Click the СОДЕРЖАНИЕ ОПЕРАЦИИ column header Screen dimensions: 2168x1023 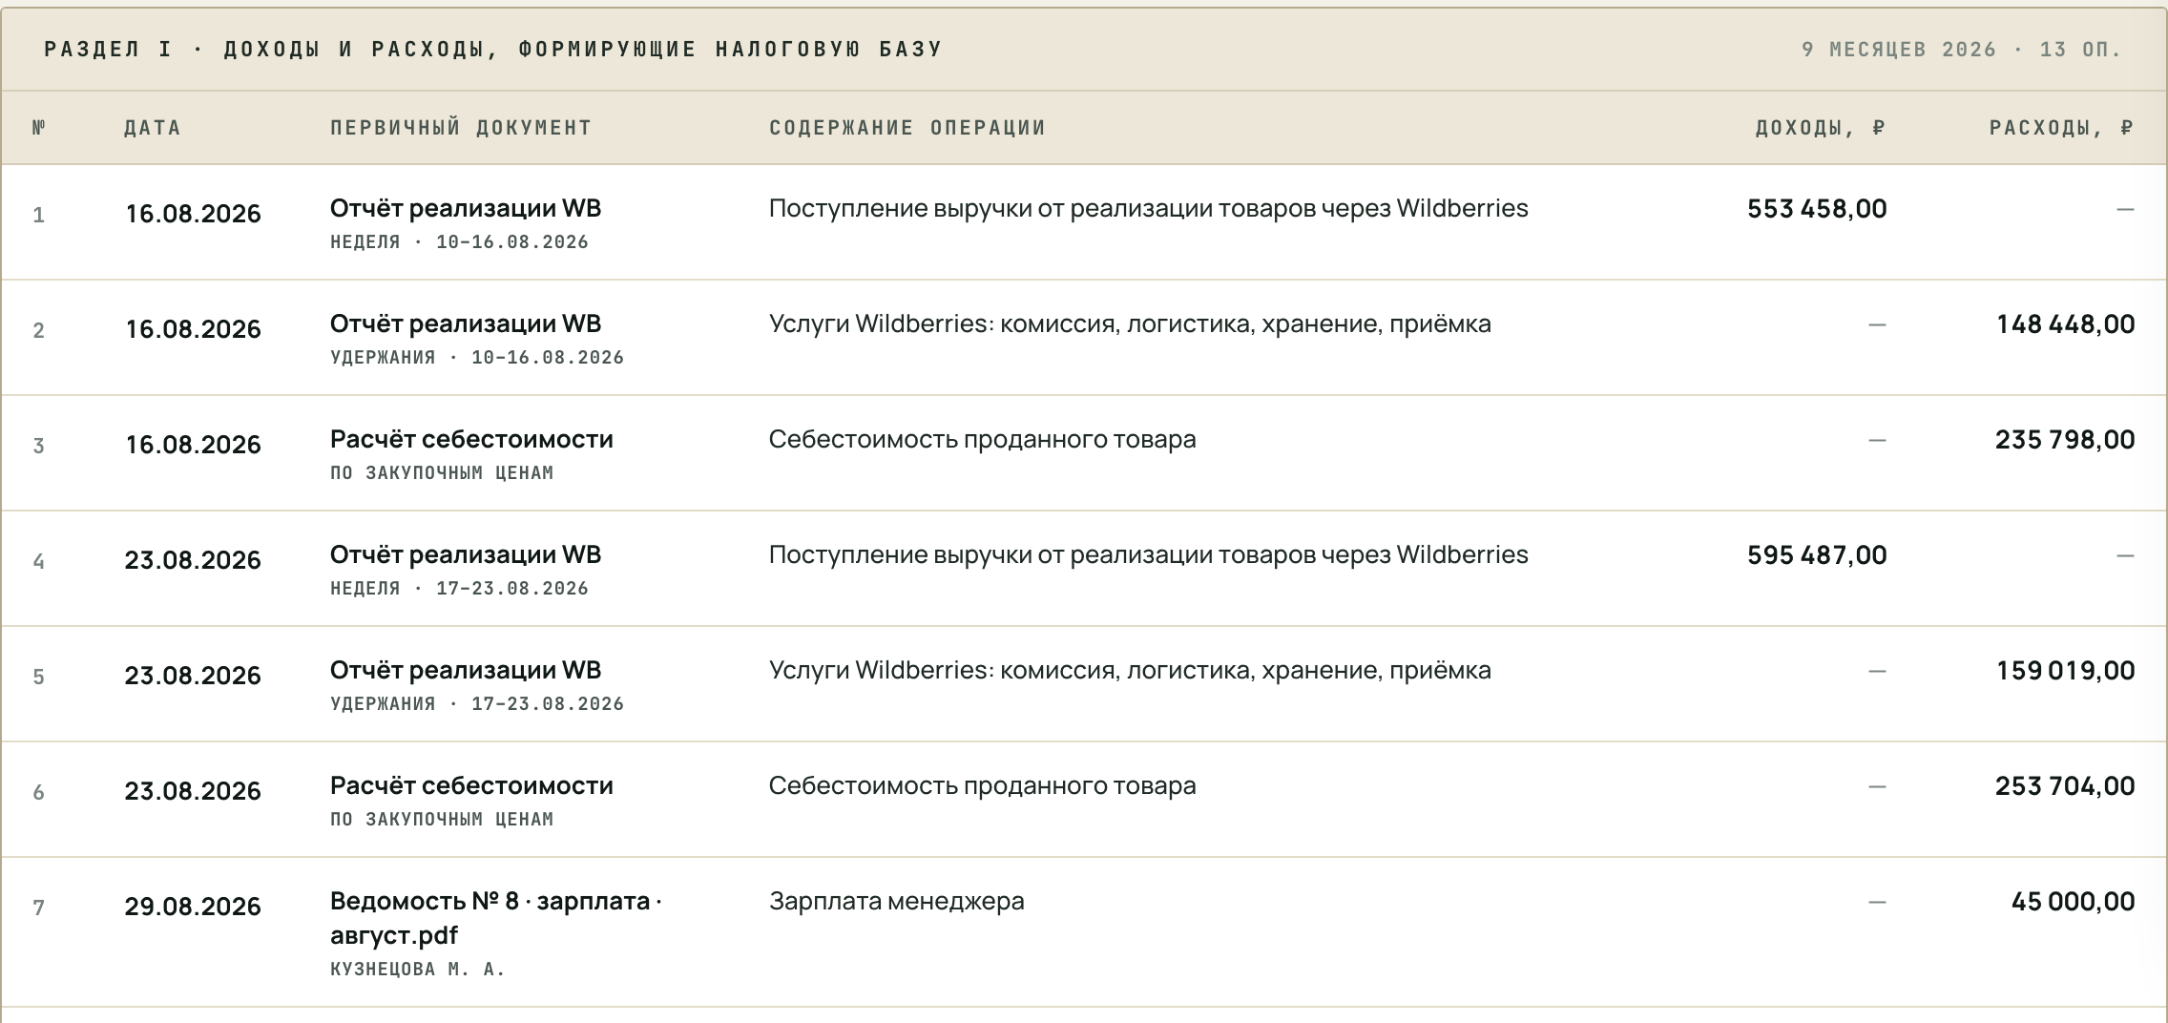(907, 128)
